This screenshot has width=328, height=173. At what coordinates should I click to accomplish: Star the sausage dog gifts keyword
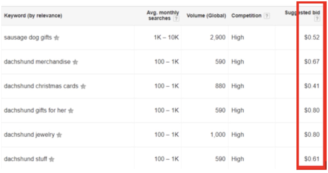click(x=57, y=38)
